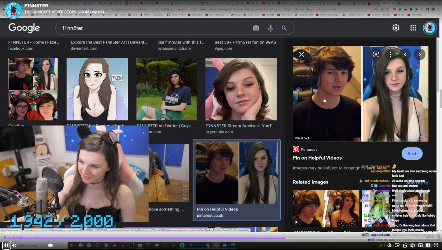442x250 pixels.
Task: Open m.youtube.com source link
Action: coord(219,132)
